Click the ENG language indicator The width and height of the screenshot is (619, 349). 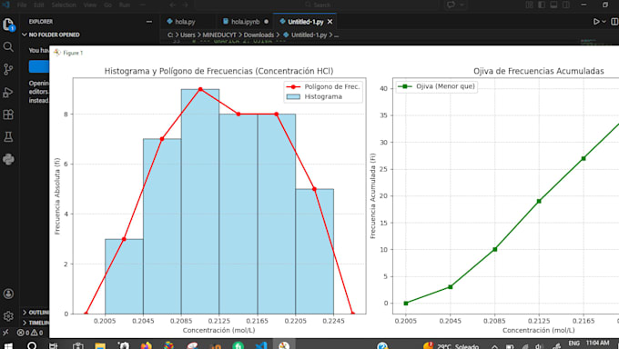click(x=574, y=344)
